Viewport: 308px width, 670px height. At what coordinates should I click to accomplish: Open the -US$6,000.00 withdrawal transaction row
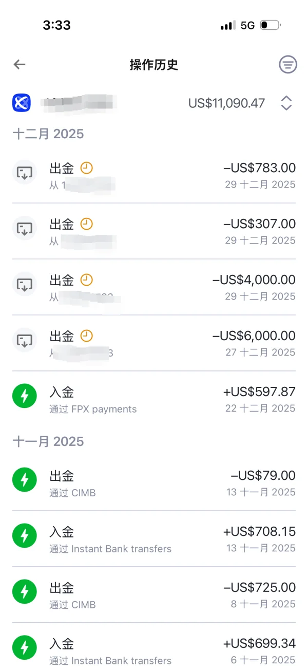point(154,343)
